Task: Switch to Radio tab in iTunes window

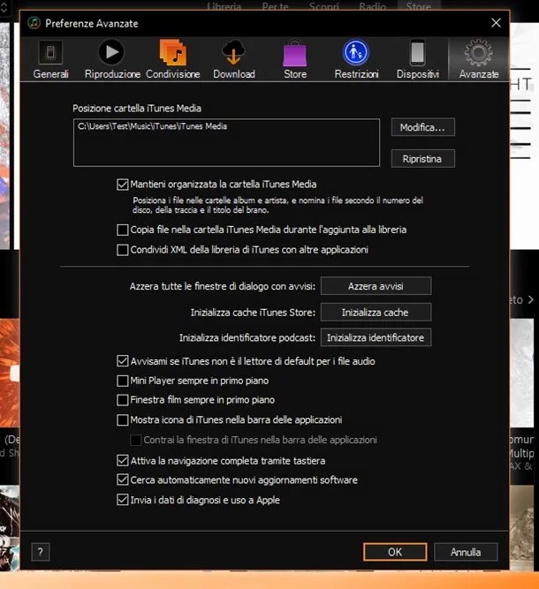Action: pyautogui.click(x=373, y=6)
